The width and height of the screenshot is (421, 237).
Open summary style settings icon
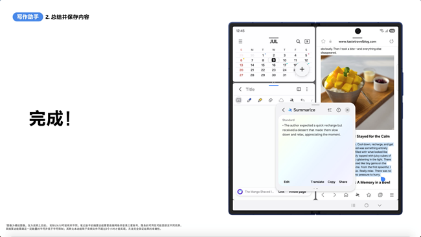(x=330, y=110)
